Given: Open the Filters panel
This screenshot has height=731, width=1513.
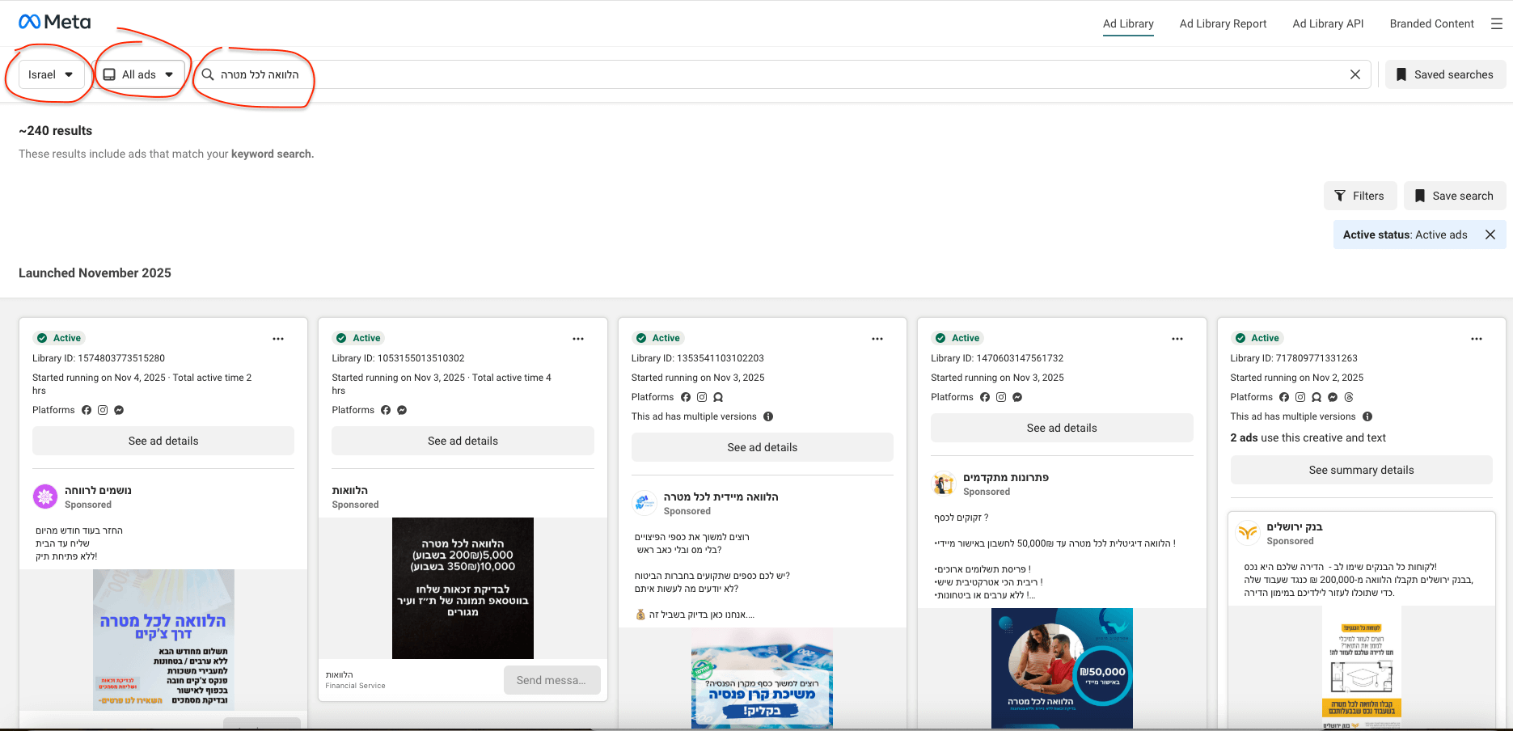Looking at the screenshot, I should [1360, 196].
